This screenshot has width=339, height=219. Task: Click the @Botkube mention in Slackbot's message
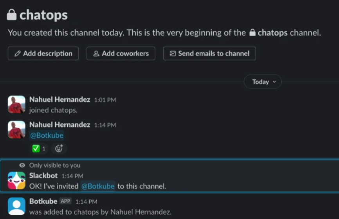[x=98, y=186]
